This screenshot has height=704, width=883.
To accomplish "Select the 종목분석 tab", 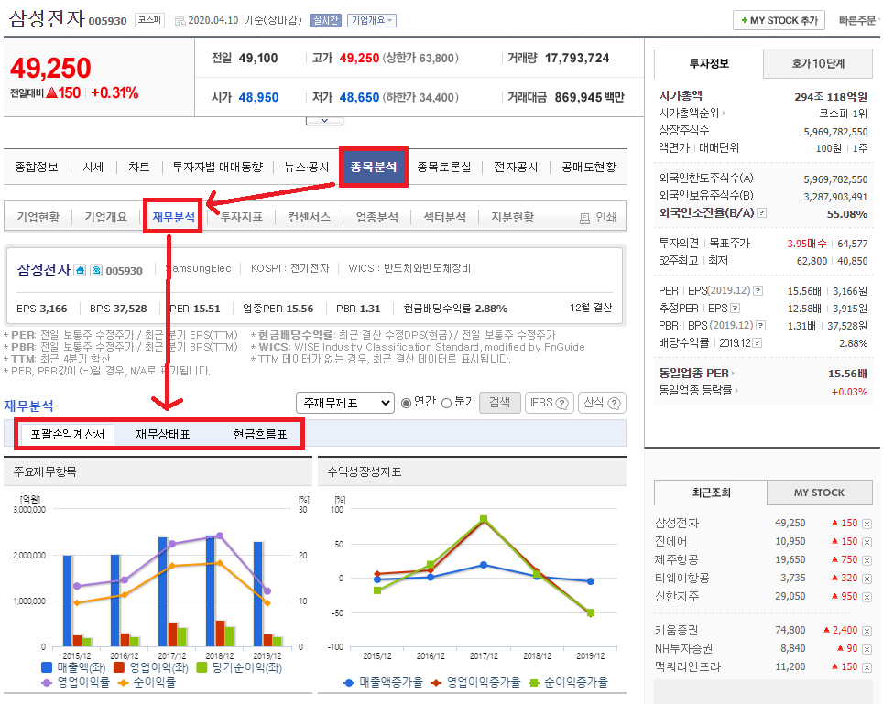I will tap(374, 168).
